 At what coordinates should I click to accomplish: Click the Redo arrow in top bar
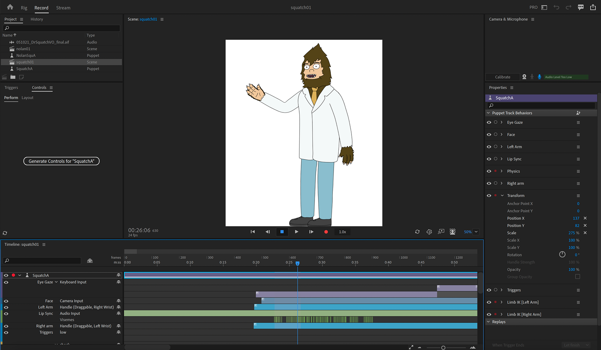point(568,8)
